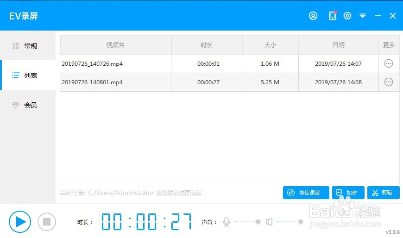
Task: Expand the title bar dropdown menu arrow
Action: point(363,16)
